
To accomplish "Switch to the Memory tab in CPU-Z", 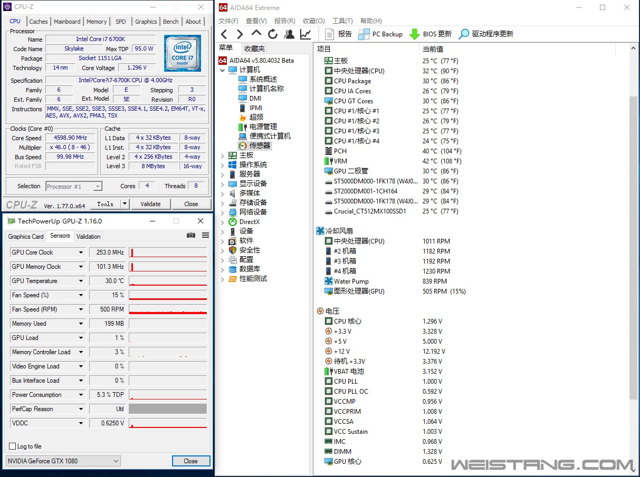I will [x=97, y=22].
